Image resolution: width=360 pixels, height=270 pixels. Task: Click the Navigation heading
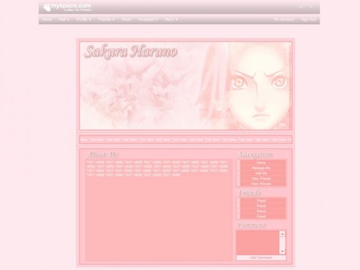tap(256, 155)
